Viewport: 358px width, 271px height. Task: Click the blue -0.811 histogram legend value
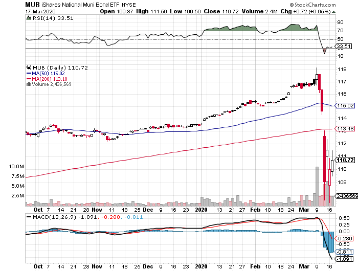(134, 217)
